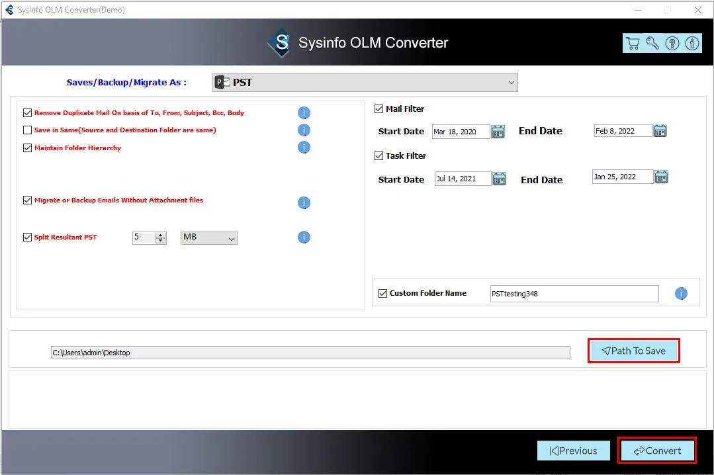
Task: Show info for Maintain Folder Hierarchy
Action: pyautogui.click(x=304, y=148)
